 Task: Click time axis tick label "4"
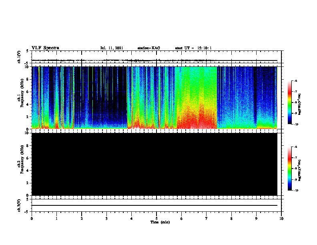click(132, 219)
